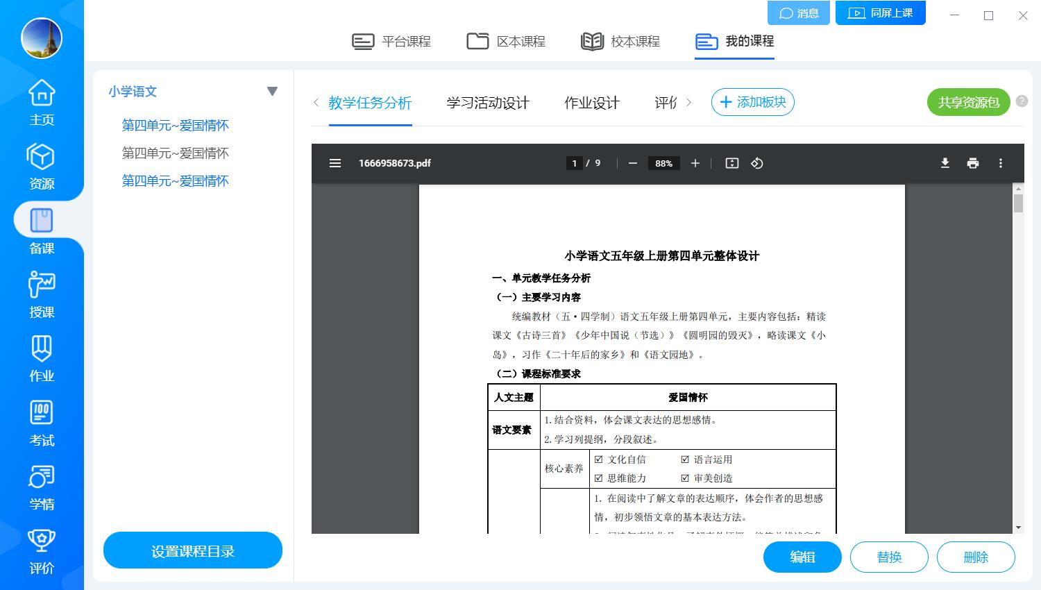The height and width of the screenshot is (590, 1041).
Task: Click the 共享资源包 button
Action: coord(968,103)
